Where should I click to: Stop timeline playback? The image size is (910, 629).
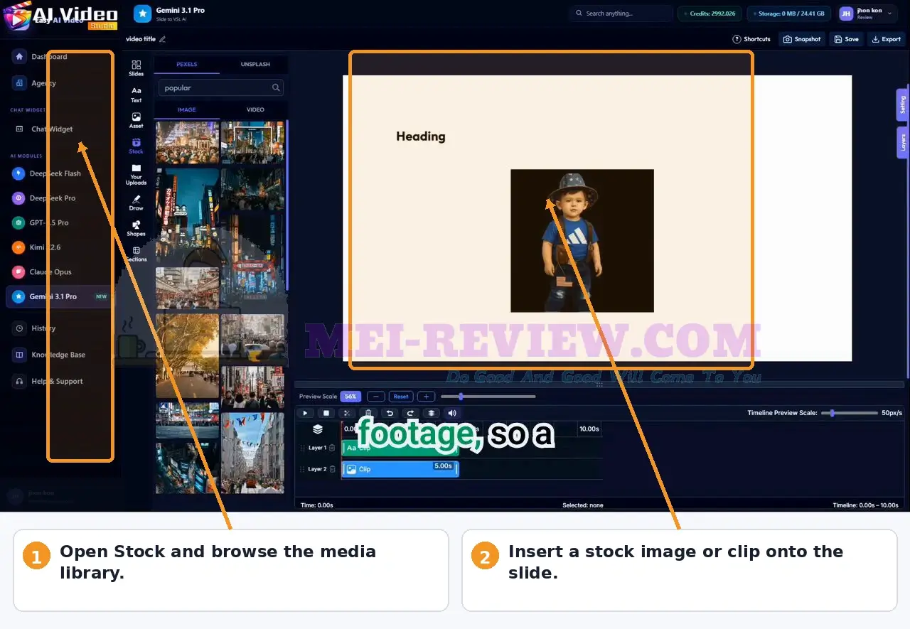326,413
